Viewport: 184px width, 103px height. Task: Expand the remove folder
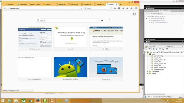pos(147,74)
